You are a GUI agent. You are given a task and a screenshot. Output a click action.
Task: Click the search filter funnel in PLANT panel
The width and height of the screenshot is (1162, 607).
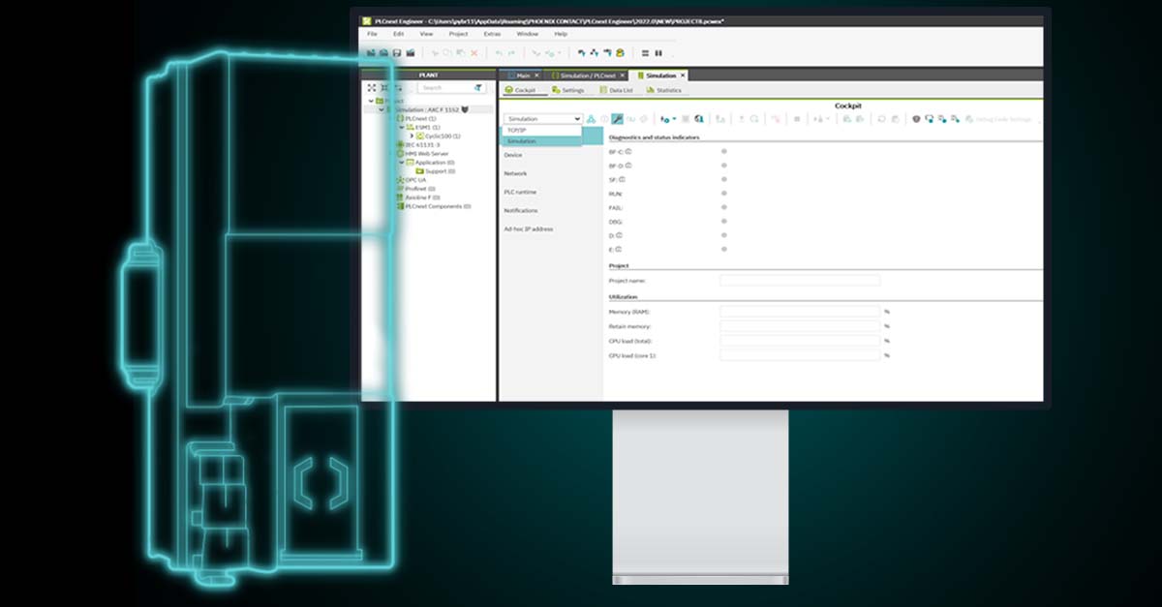click(x=478, y=88)
